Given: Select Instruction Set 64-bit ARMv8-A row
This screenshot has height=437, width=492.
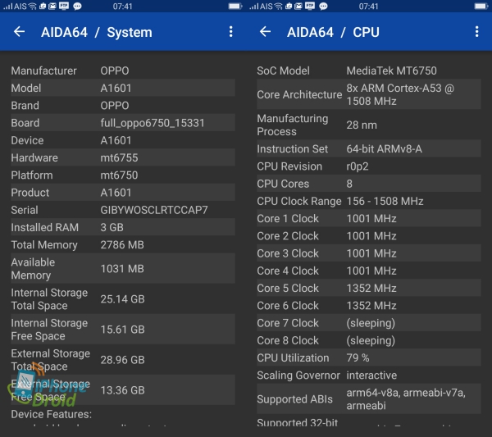Looking at the screenshot, I should point(369,148).
